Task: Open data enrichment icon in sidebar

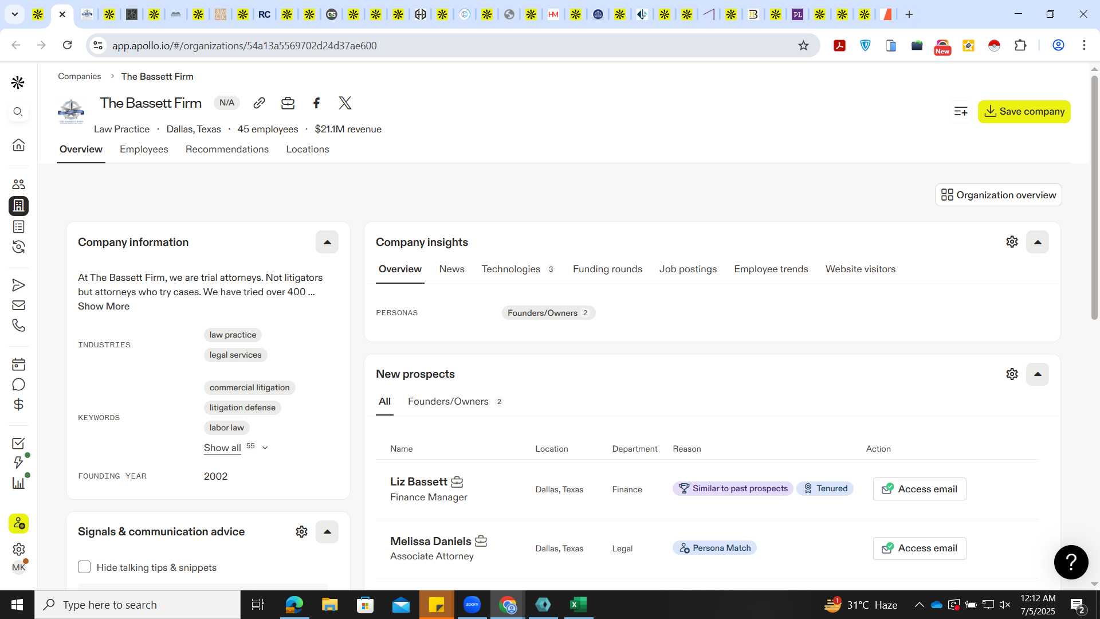Action: click(x=18, y=247)
